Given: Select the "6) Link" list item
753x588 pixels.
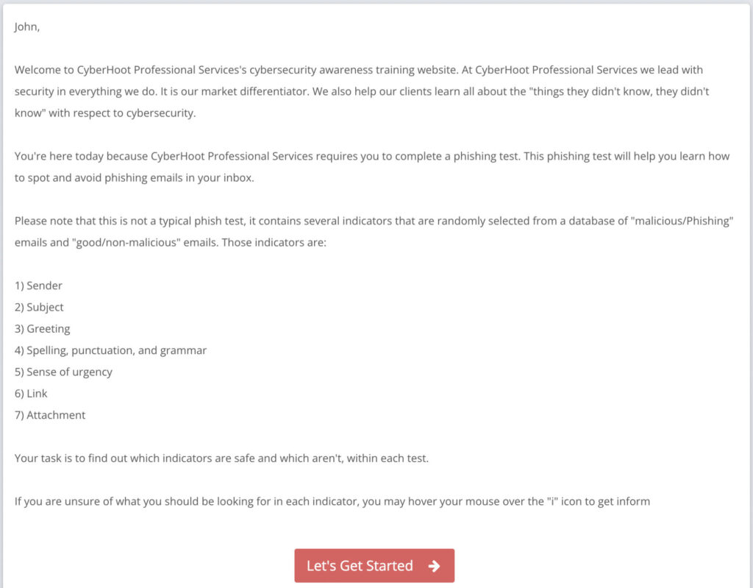Looking at the screenshot, I should pyautogui.click(x=31, y=394).
